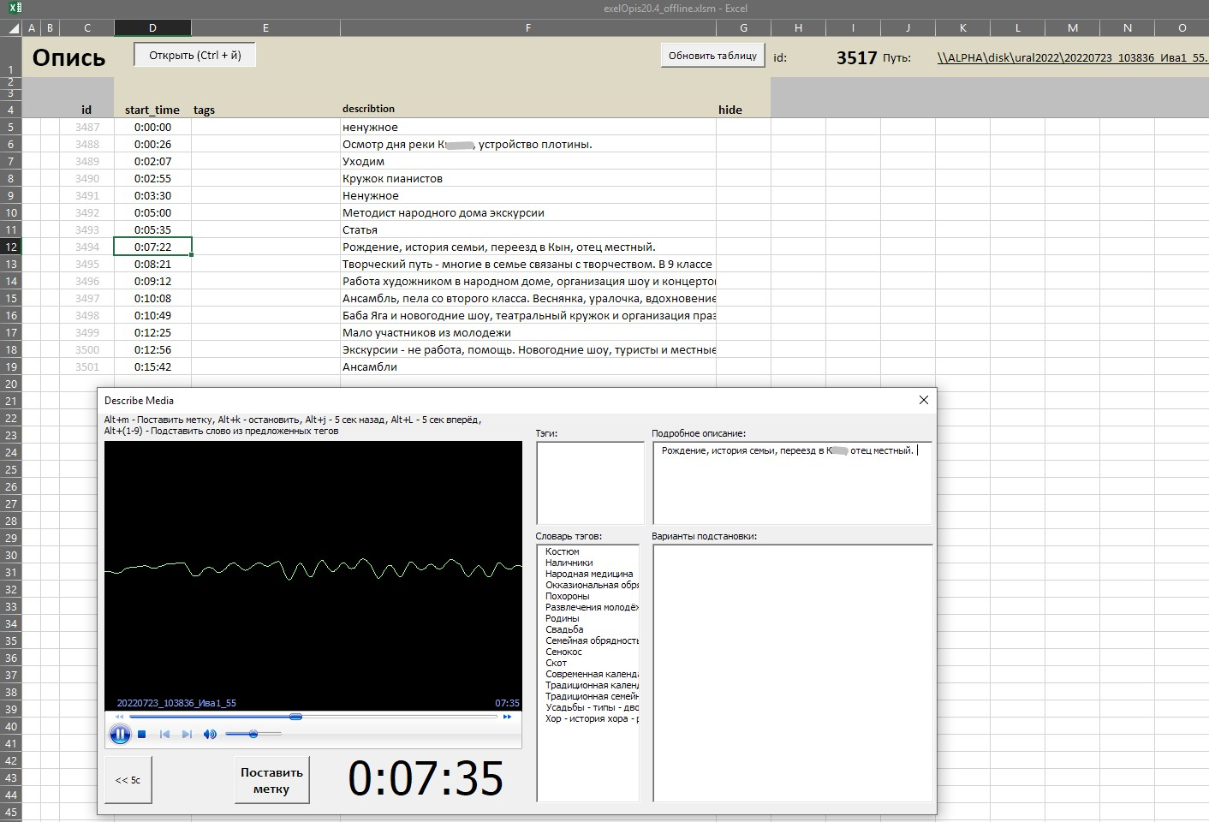Click the 'Открыть (Ctrl + й)' button

pos(195,55)
